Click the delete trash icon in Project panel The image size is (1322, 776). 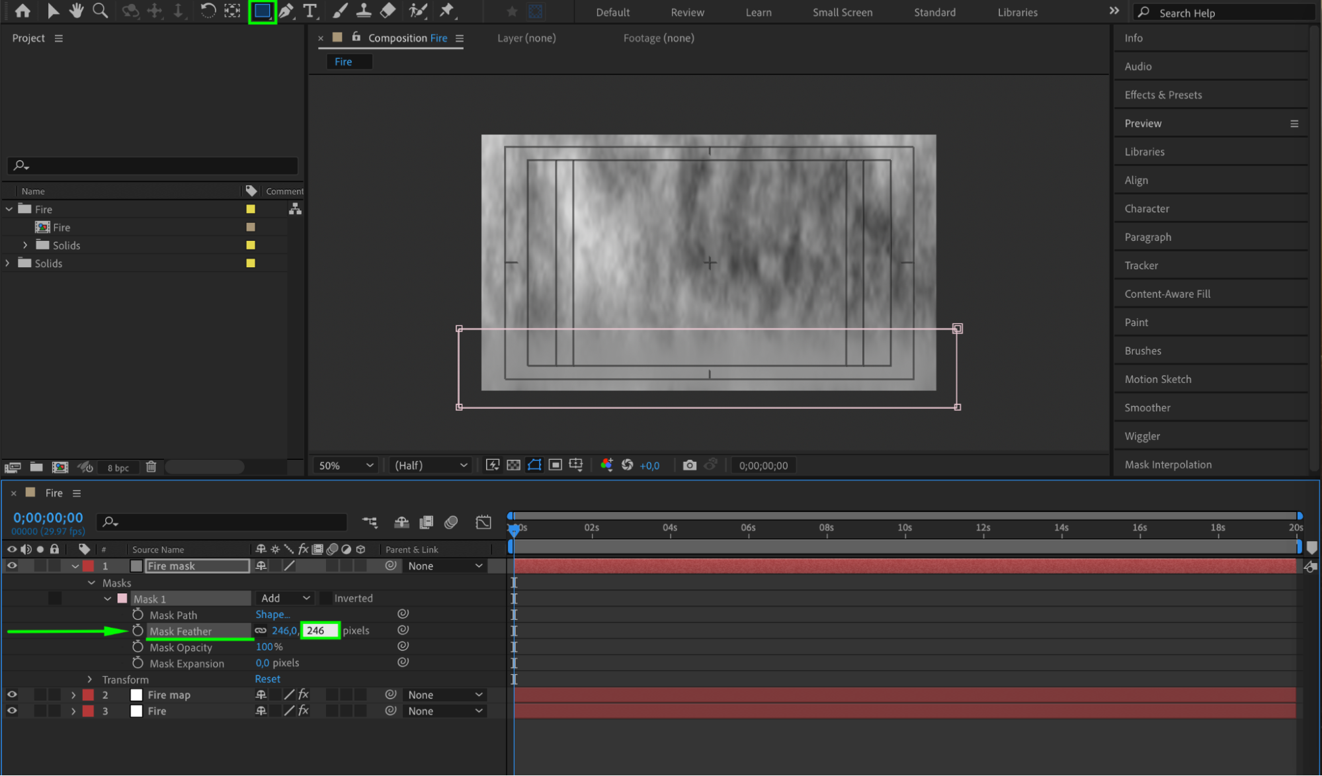coord(151,467)
